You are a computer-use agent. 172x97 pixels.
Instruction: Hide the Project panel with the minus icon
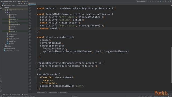coord(27,4)
